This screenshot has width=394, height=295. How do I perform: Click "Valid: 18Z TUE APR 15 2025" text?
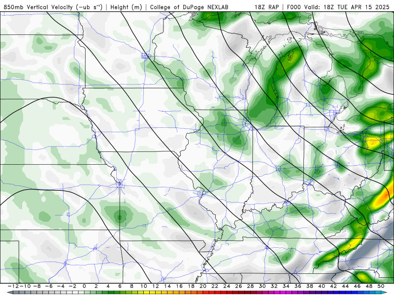click(x=347, y=7)
